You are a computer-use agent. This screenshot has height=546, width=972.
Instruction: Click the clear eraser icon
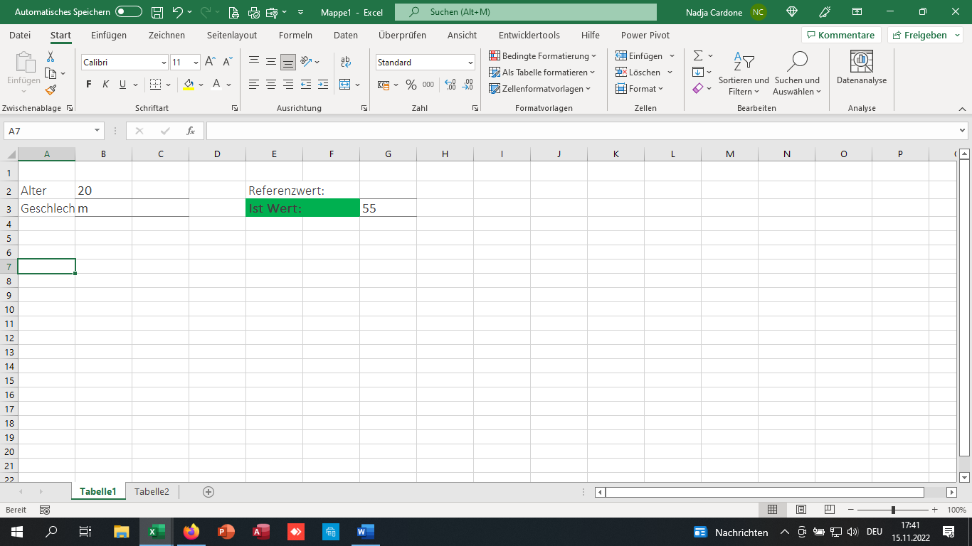tap(698, 88)
